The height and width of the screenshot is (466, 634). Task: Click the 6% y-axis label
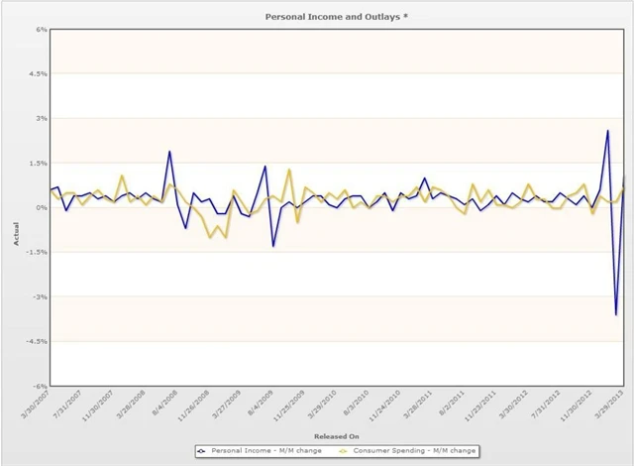point(42,29)
